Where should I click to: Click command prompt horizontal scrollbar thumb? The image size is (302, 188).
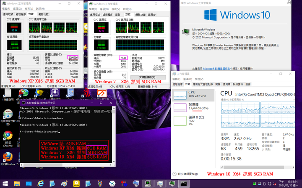[43, 165]
